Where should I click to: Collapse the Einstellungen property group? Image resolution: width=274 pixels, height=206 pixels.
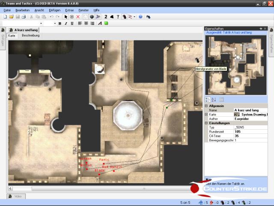(206, 123)
